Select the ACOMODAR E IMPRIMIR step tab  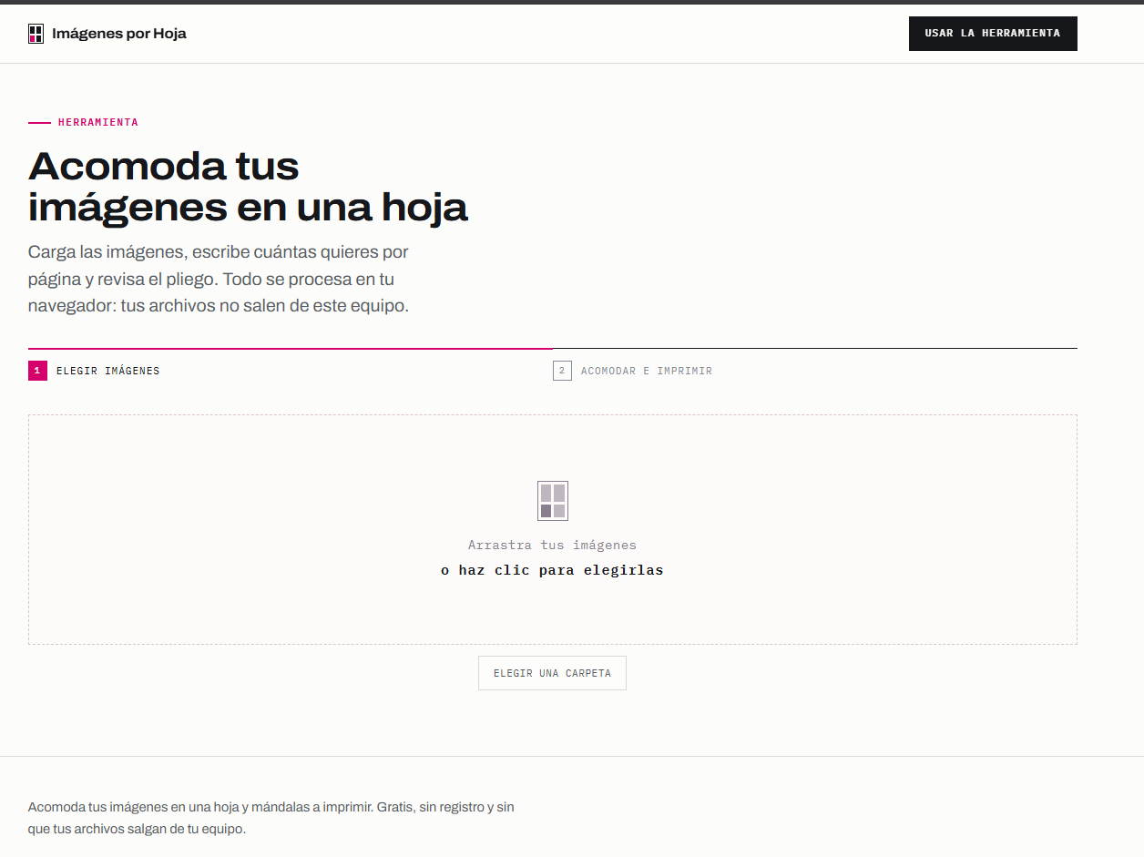tap(815, 364)
